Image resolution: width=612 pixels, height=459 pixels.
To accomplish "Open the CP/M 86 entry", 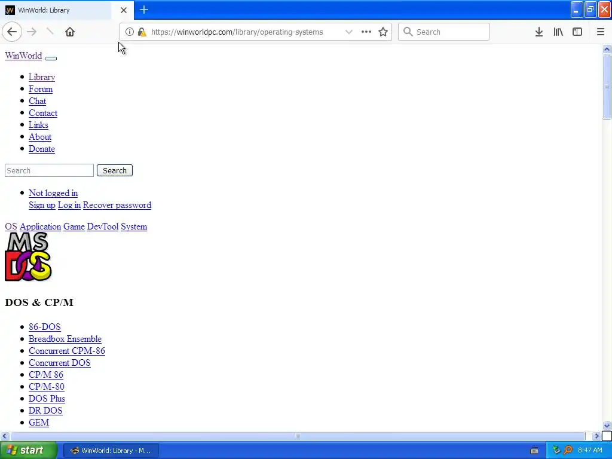I will tap(46, 375).
